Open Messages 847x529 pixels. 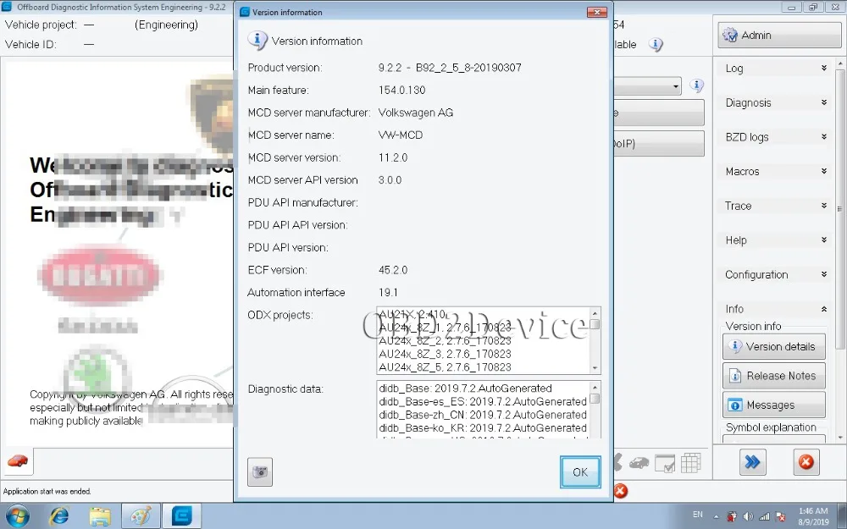pyautogui.click(x=773, y=405)
